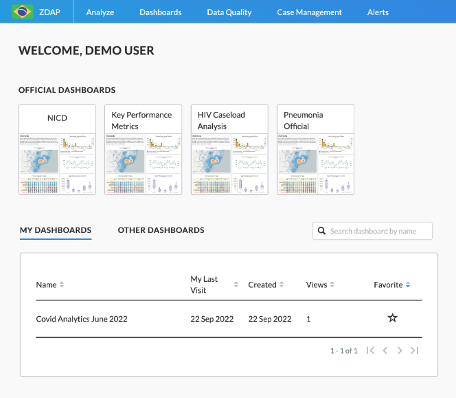Viewport: 456px width, 398px height.
Task: Open Covid Analytics June 2022 dashboard
Action: coord(82,319)
